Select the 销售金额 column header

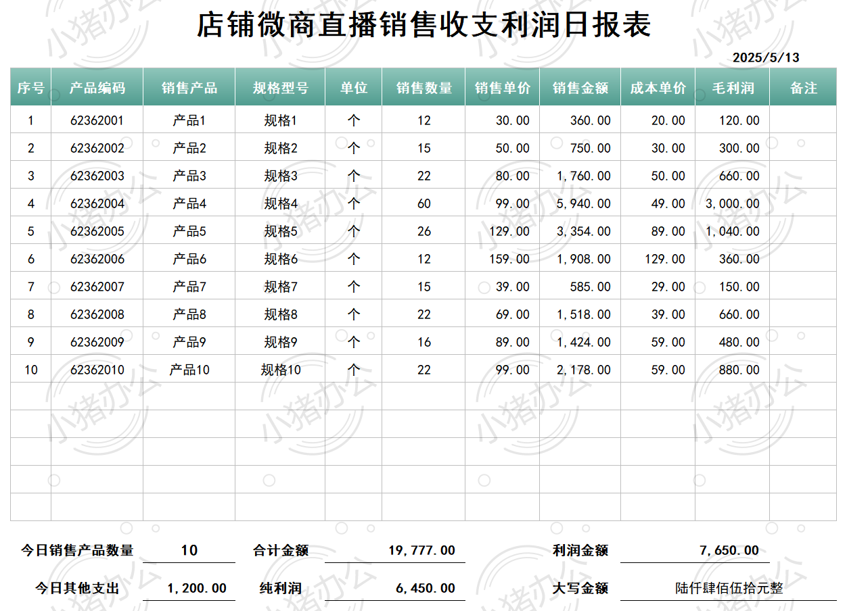(x=580, y=87)
